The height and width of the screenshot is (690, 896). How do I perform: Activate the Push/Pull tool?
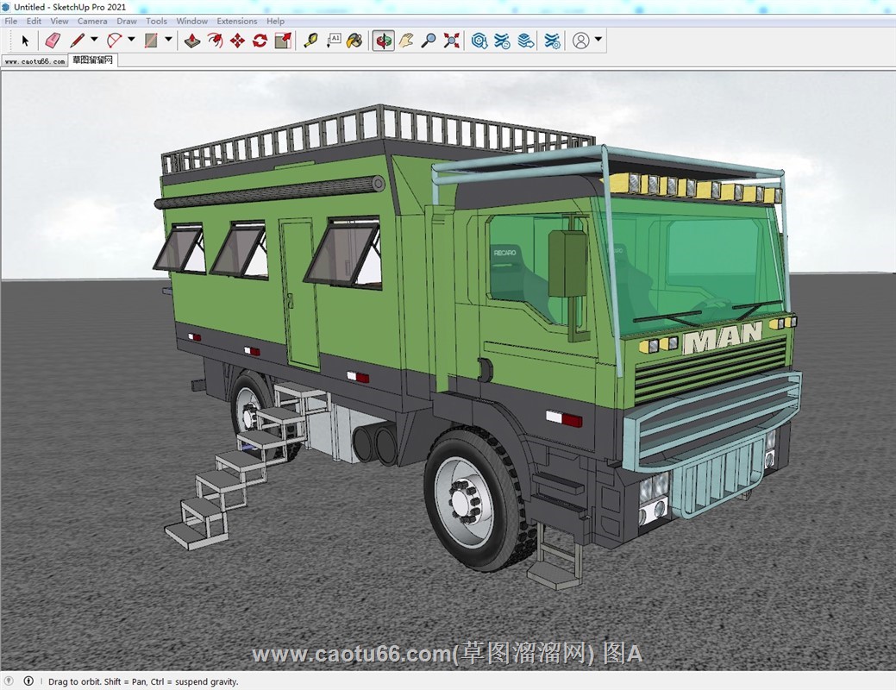click(x=192, y=41)
